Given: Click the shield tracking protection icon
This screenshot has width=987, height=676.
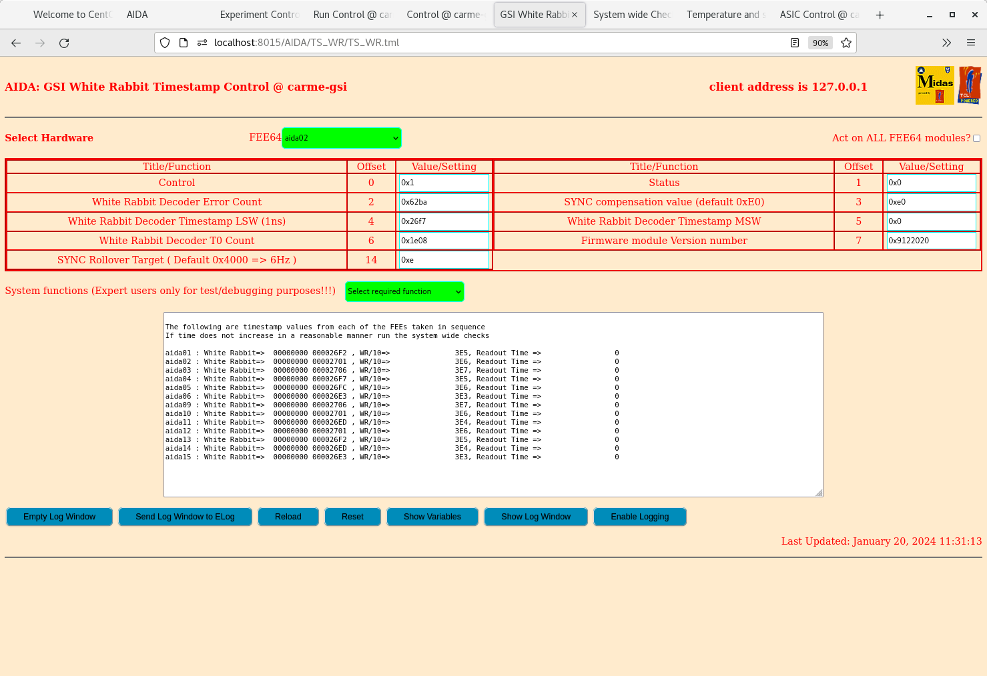Looking at the screenshot, I should click(x=165, y=43).
